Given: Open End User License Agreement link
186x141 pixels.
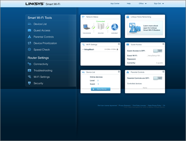Looking at the screenshot, I should click(x=107, y=105).
